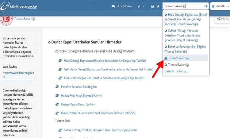Click the ID card icon in header
This screenshot has width=230, height=138.
pyautogui.click(x=152, y=6)
